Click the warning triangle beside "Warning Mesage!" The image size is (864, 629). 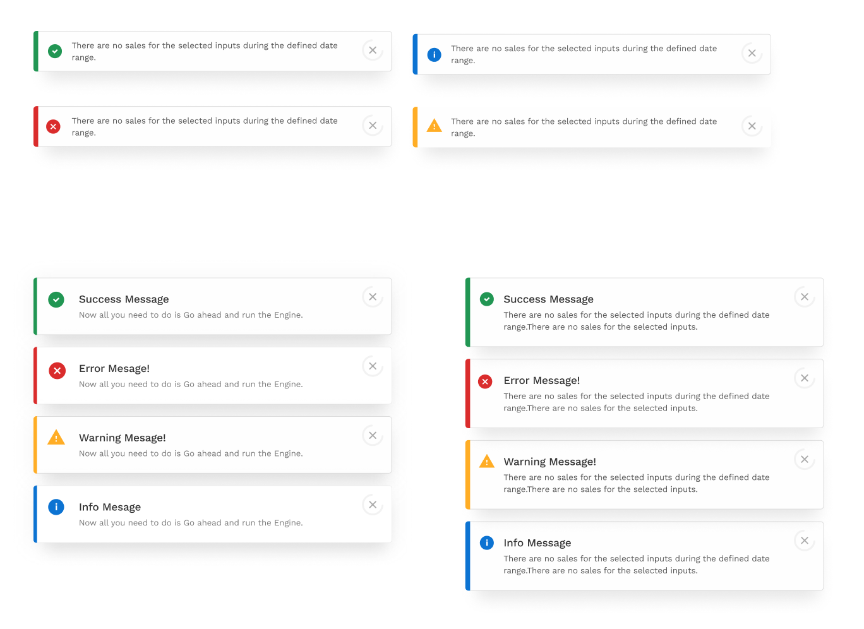(x=56, y=438)
